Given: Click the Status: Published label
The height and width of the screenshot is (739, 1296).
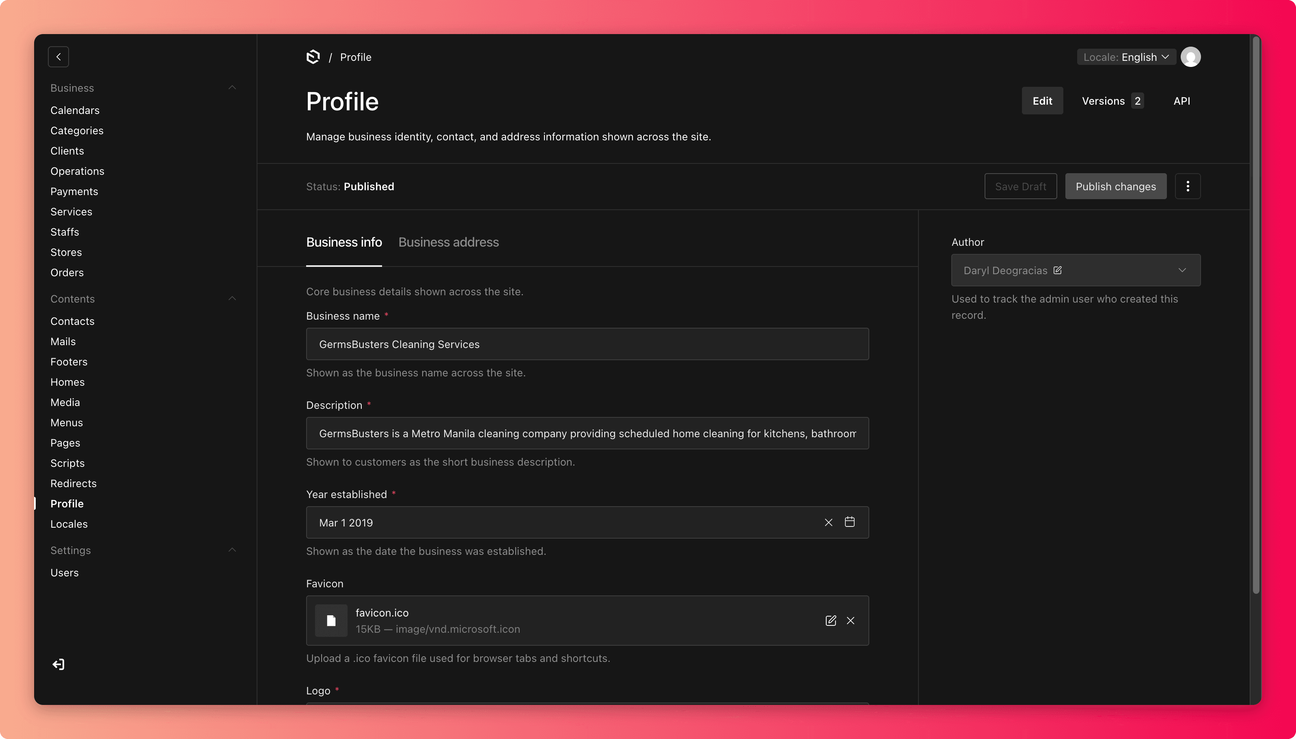Looking at the screenshot, I should 350,186.
